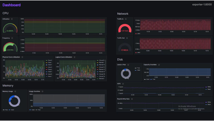This screenshot has width=214, height=121.
Task: Collapse the CPU section row
Action: (x=5, y=13)
